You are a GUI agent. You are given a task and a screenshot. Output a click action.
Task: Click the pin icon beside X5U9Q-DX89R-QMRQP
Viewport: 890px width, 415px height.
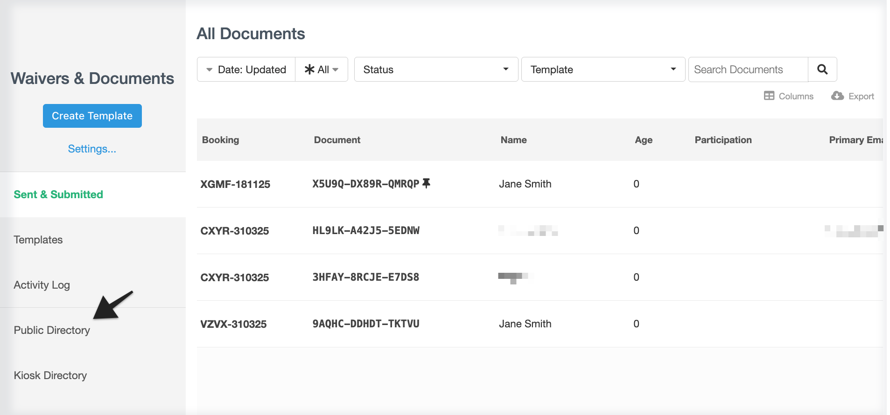pyautogui.click(x=426, y=183)
